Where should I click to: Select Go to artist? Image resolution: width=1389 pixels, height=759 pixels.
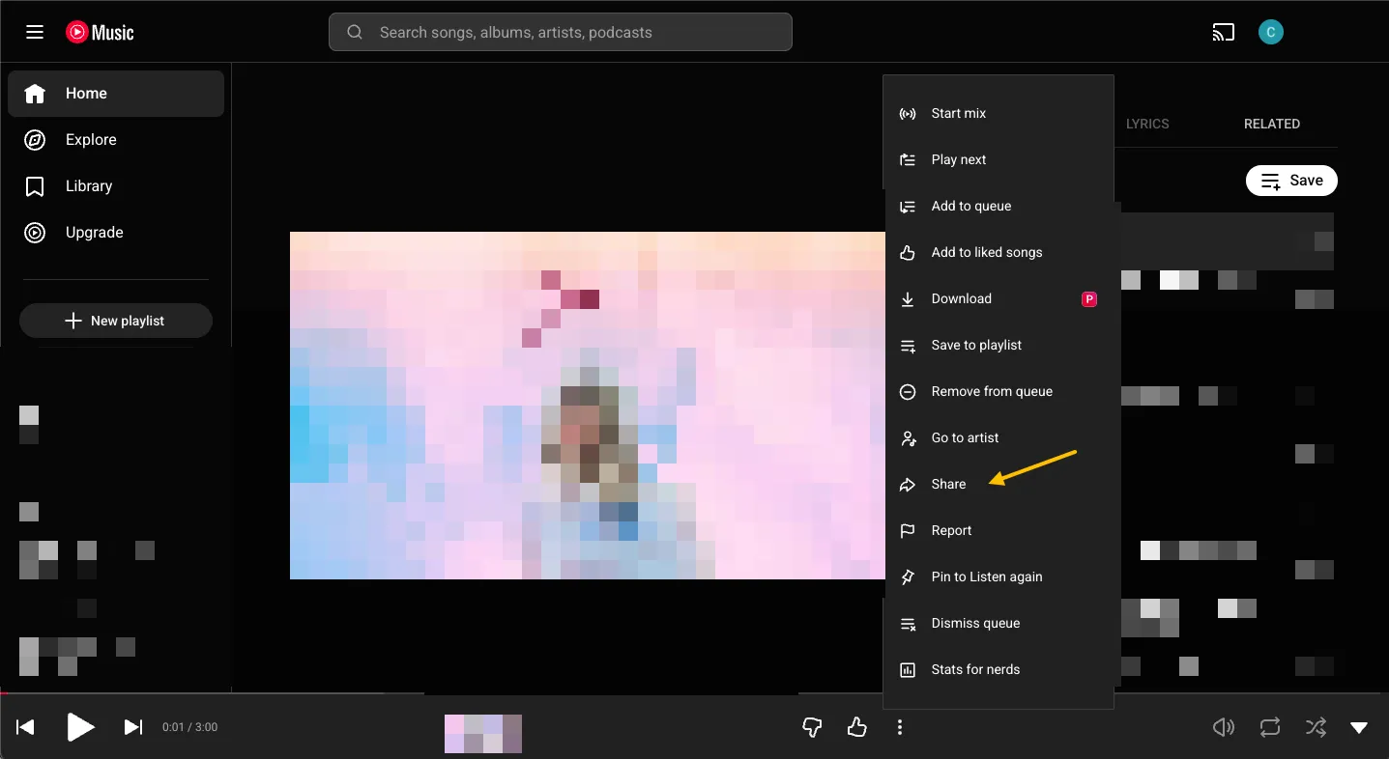tap(998, 437)
